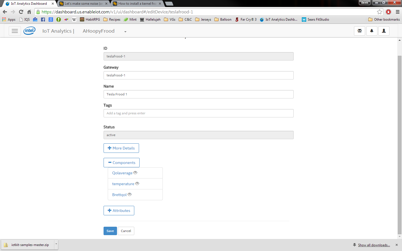Click the Name input field
The height and width of the screenshot is (251, 402).
pyautogui.click(x=198, y=94)
